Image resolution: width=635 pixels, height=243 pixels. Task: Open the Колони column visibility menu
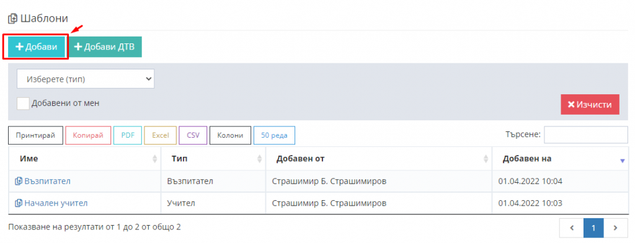230,135
